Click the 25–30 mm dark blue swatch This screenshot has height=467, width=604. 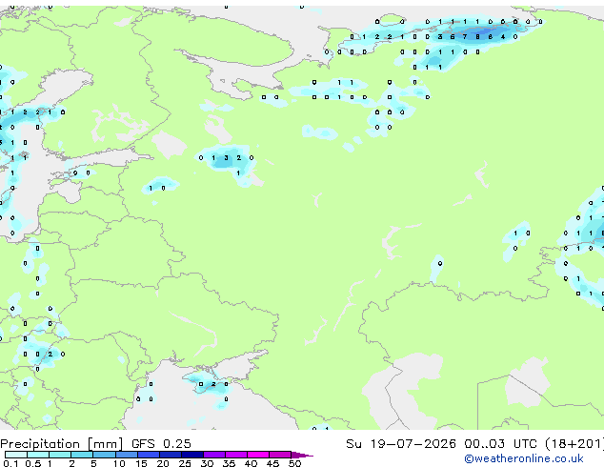tap(191, 455)
